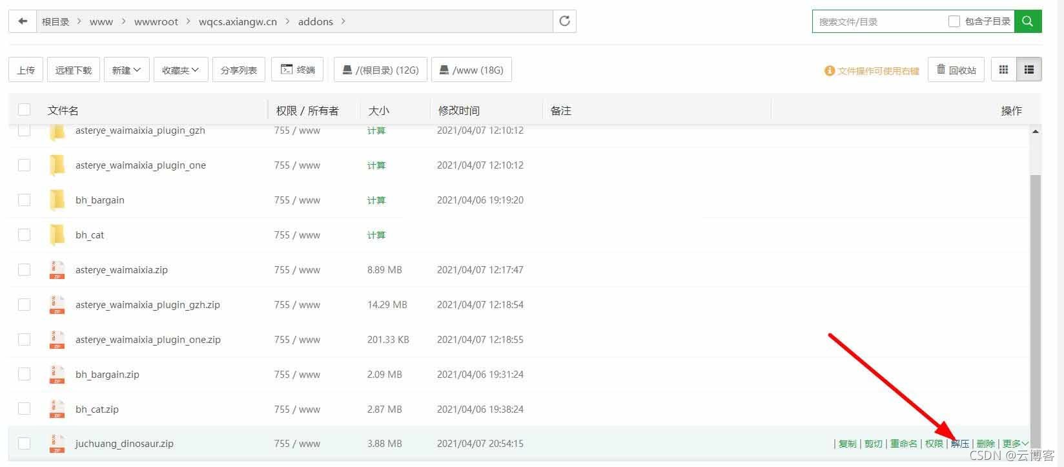Open the 分享列表 share list
1064x467 pixels.
(x=239, y=70)
